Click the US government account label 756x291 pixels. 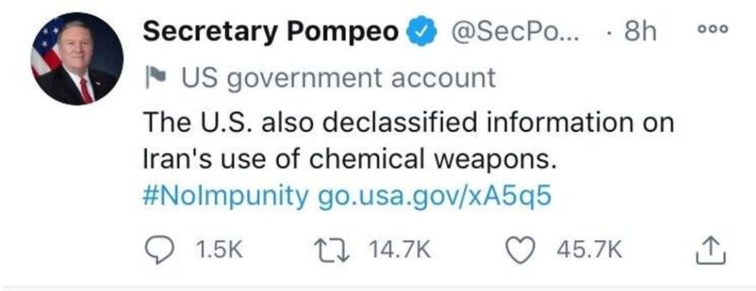(338, 78)
